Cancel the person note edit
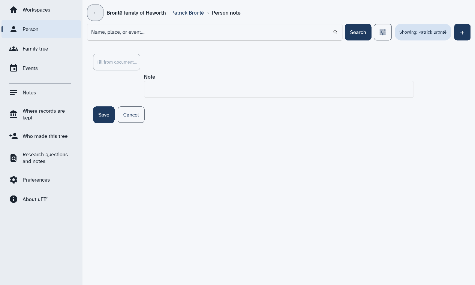Viewport: 475px width, 285px height. pyautogui.click(x=131, y=115)
